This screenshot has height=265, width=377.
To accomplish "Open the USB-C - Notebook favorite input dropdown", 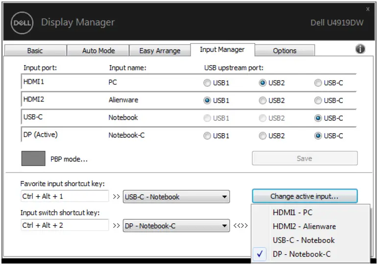I will click(x=176, y=197).
